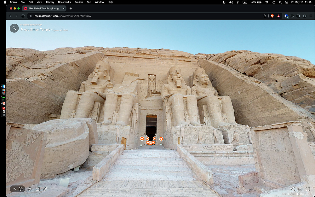Open the Bookmarks menu
The height and width of the screenshot is (197, 315).
click(64, 2)
